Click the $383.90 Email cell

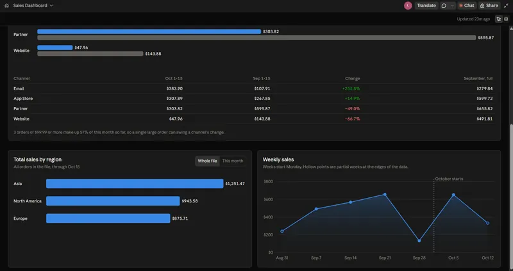tap(174, 88)
